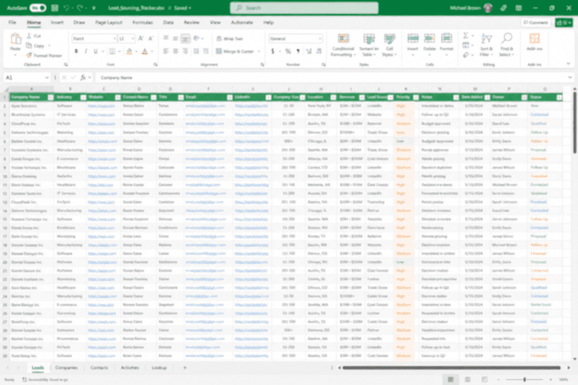Viewport: 578px width, 385px height.
Task: Open the font name dropdown
Action: [114, 39]
